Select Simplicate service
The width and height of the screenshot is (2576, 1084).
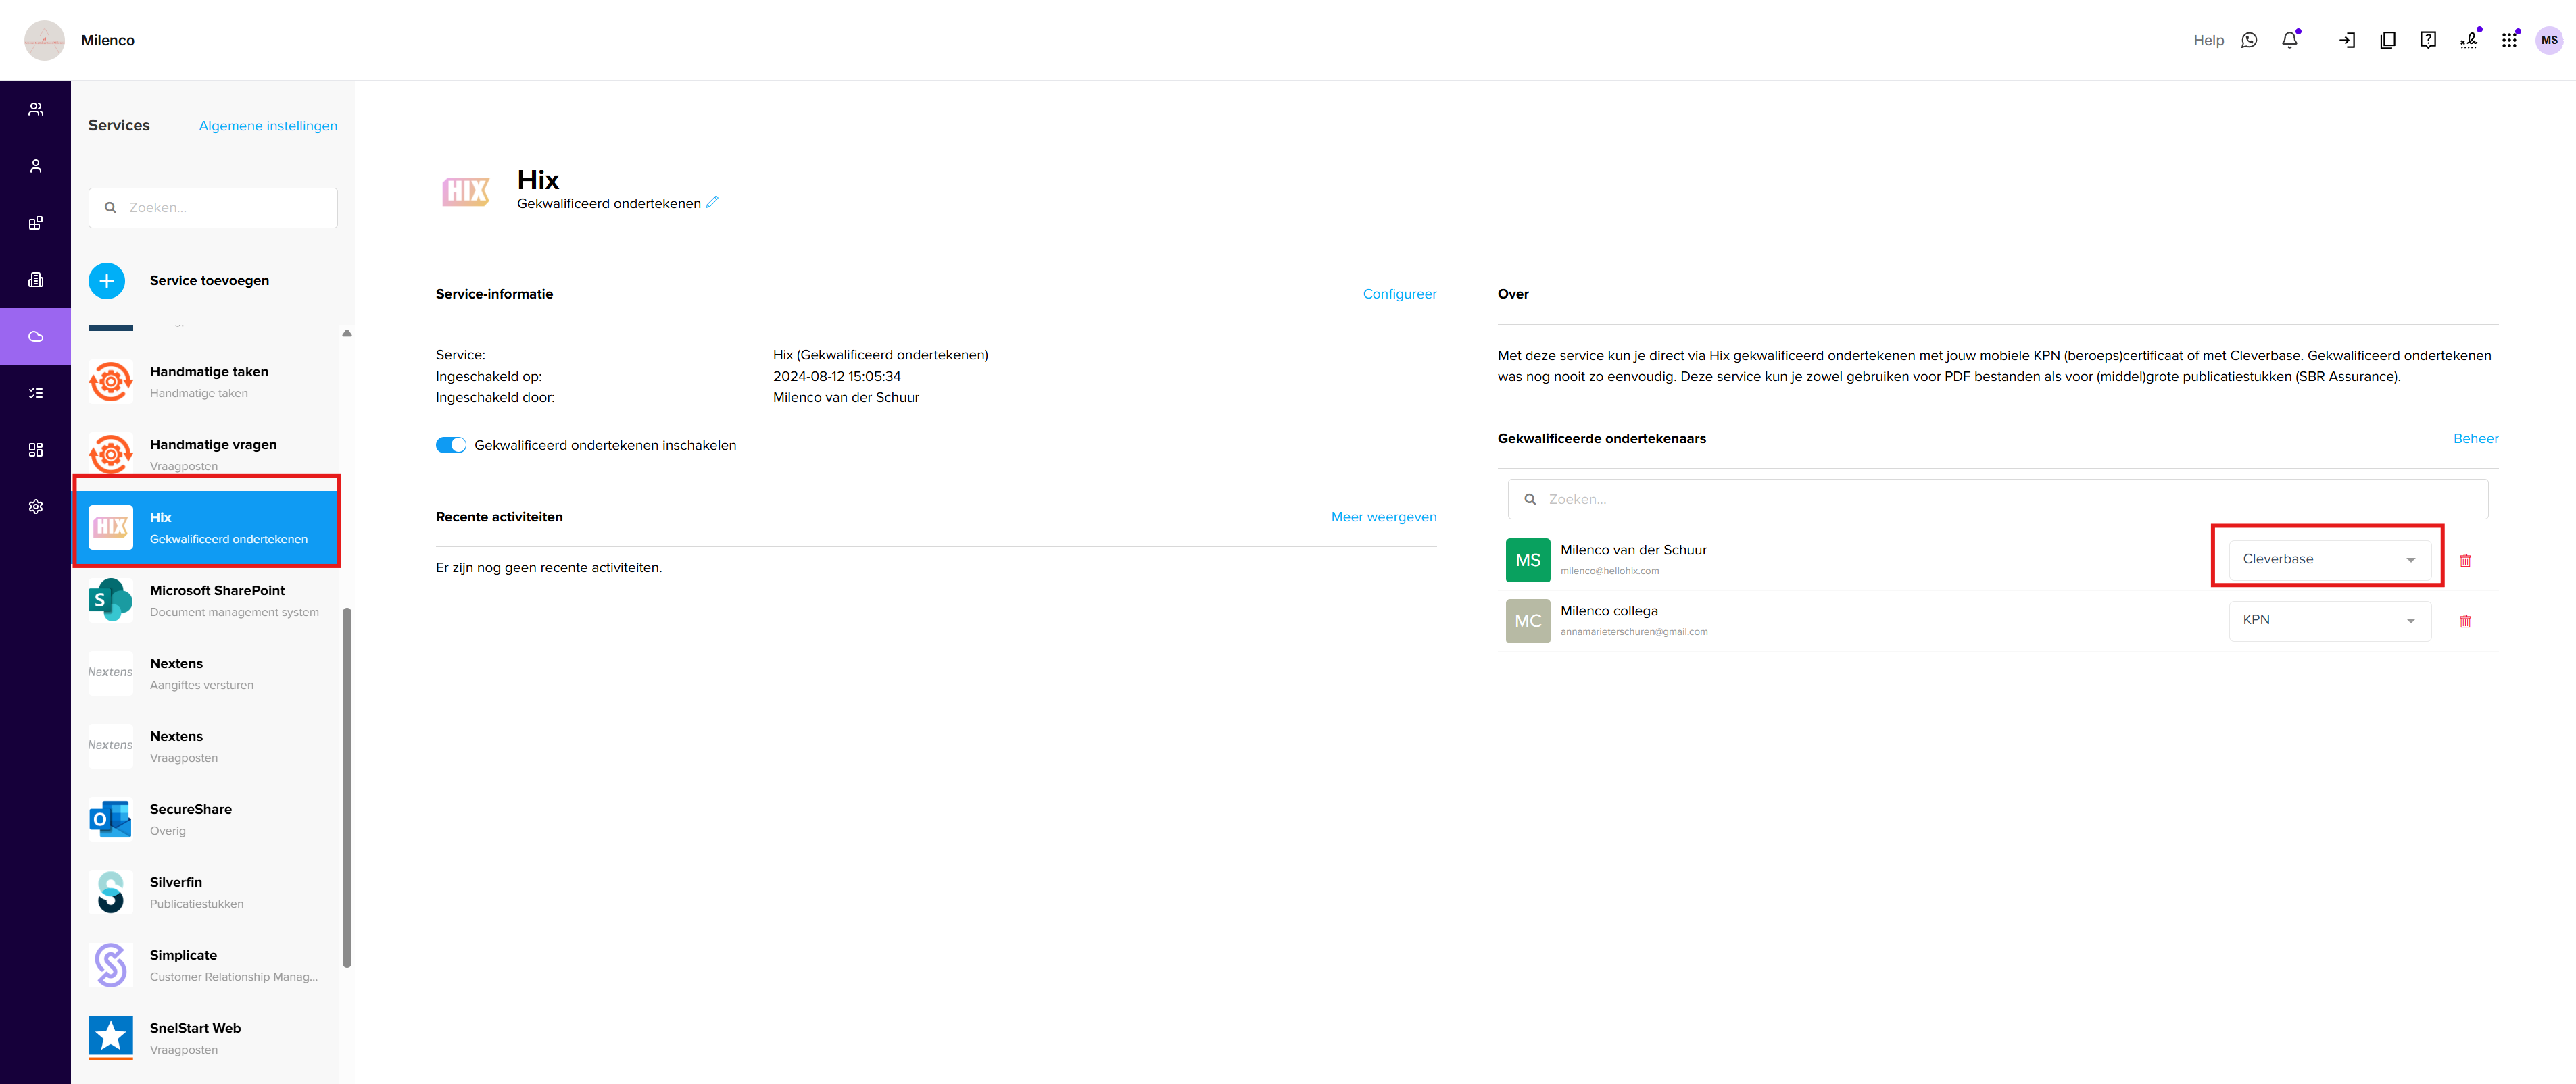(x=206, y=965)
